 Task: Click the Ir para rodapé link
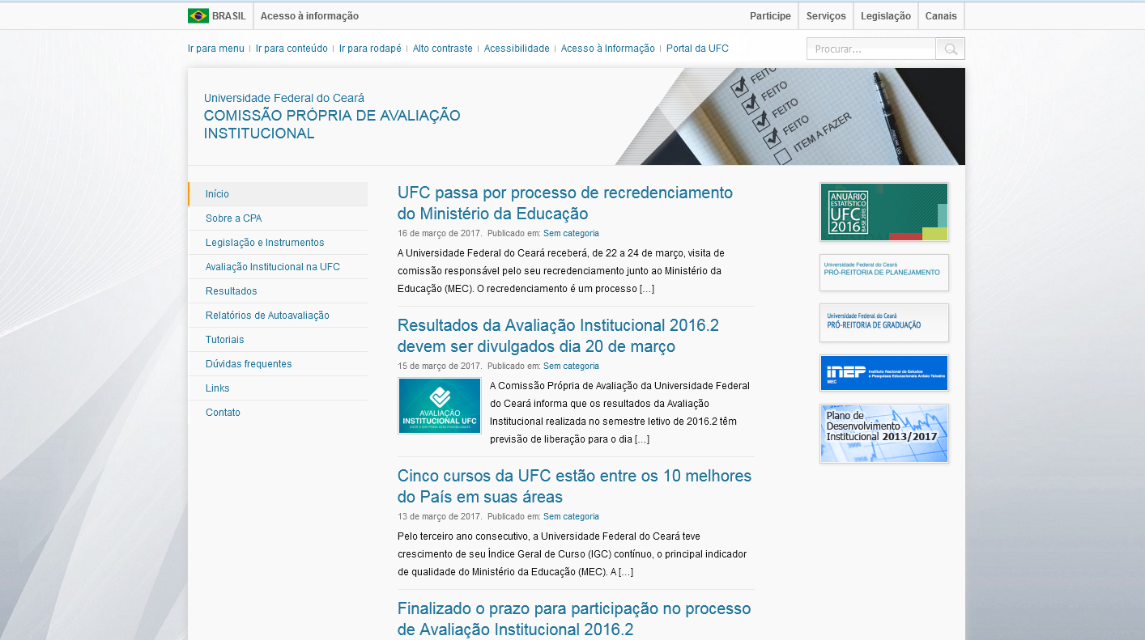(370, 49)
